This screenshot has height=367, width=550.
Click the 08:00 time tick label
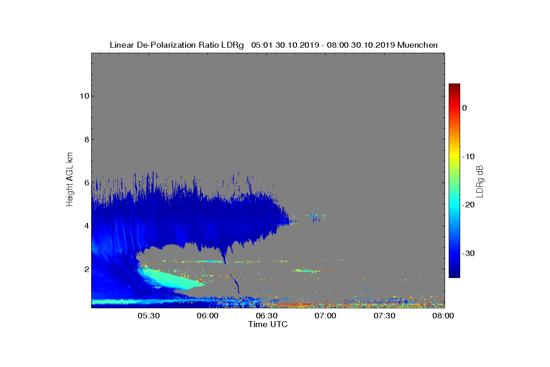tap(443, 316)
